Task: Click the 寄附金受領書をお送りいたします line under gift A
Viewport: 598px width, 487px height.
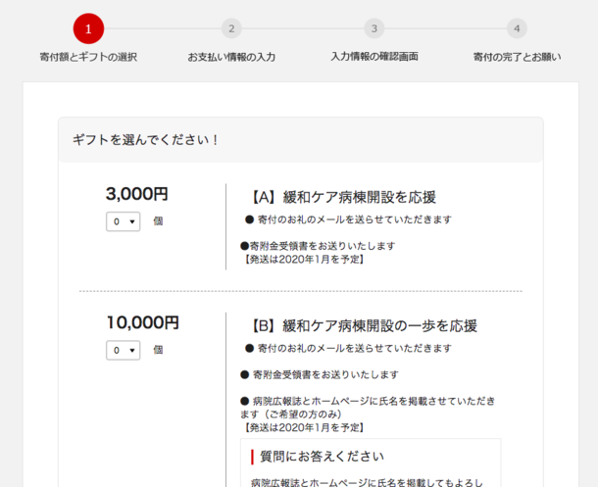Action: click(318, 246)
